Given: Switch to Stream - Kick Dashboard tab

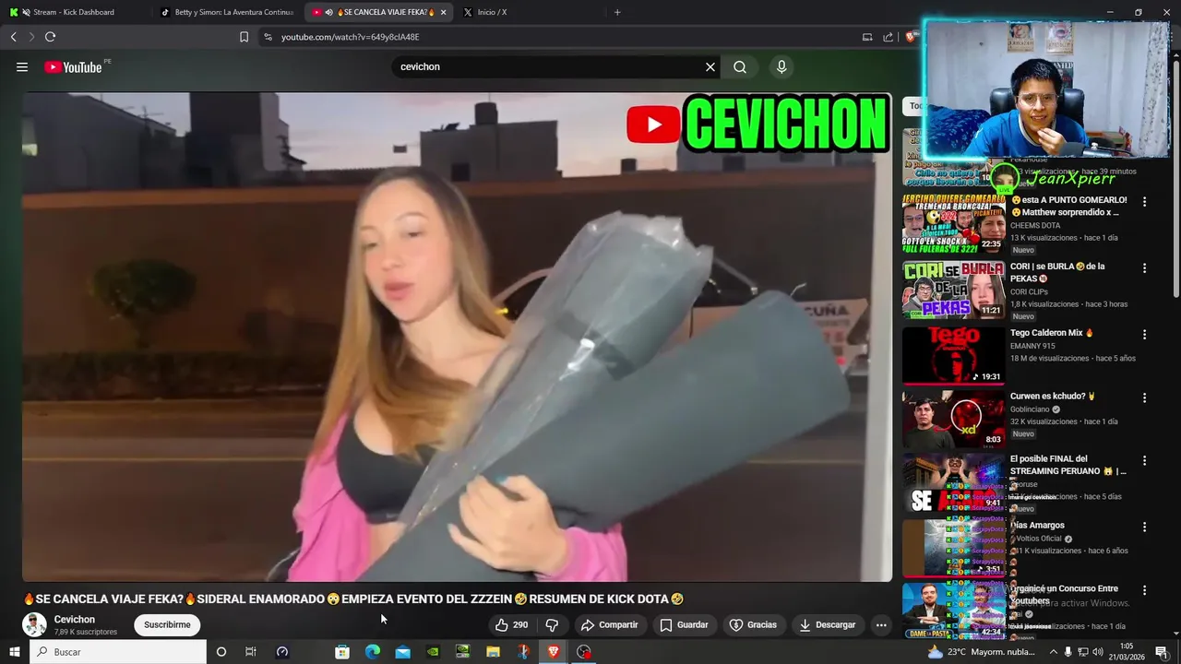Looking at the screenshot, I should (x=74, y=12).
